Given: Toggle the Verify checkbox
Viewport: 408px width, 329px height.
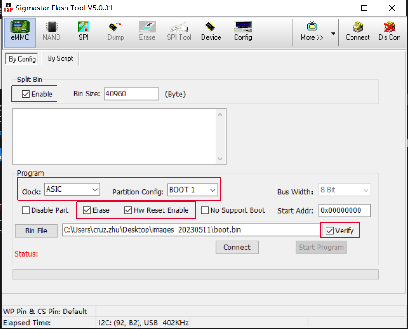Looking at the screenshot, I should point(329,231).
